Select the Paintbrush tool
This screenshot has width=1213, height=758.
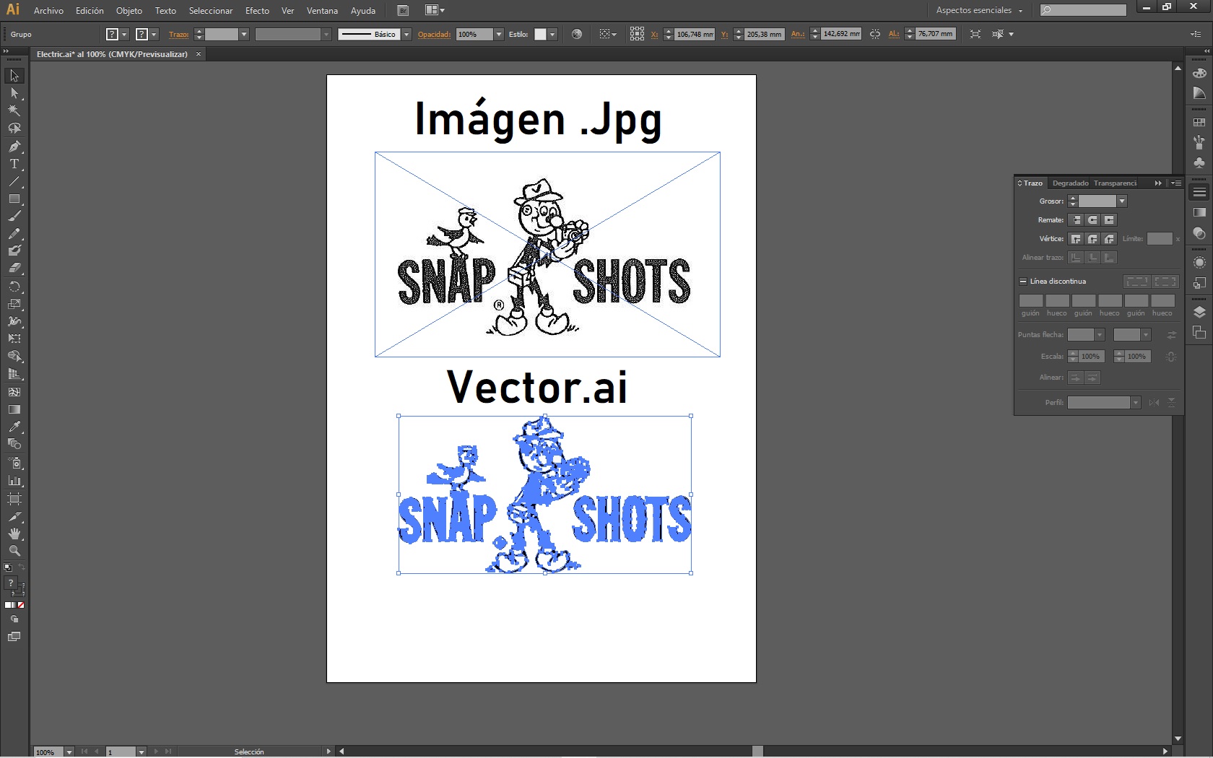click(14, 216)
